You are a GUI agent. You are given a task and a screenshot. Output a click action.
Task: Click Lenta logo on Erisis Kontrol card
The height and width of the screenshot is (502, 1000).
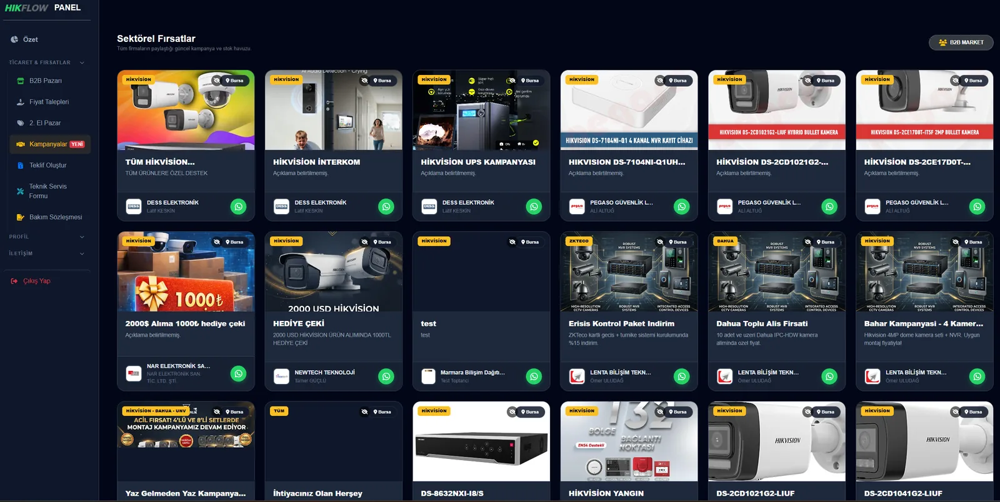(x=577, y=376)
